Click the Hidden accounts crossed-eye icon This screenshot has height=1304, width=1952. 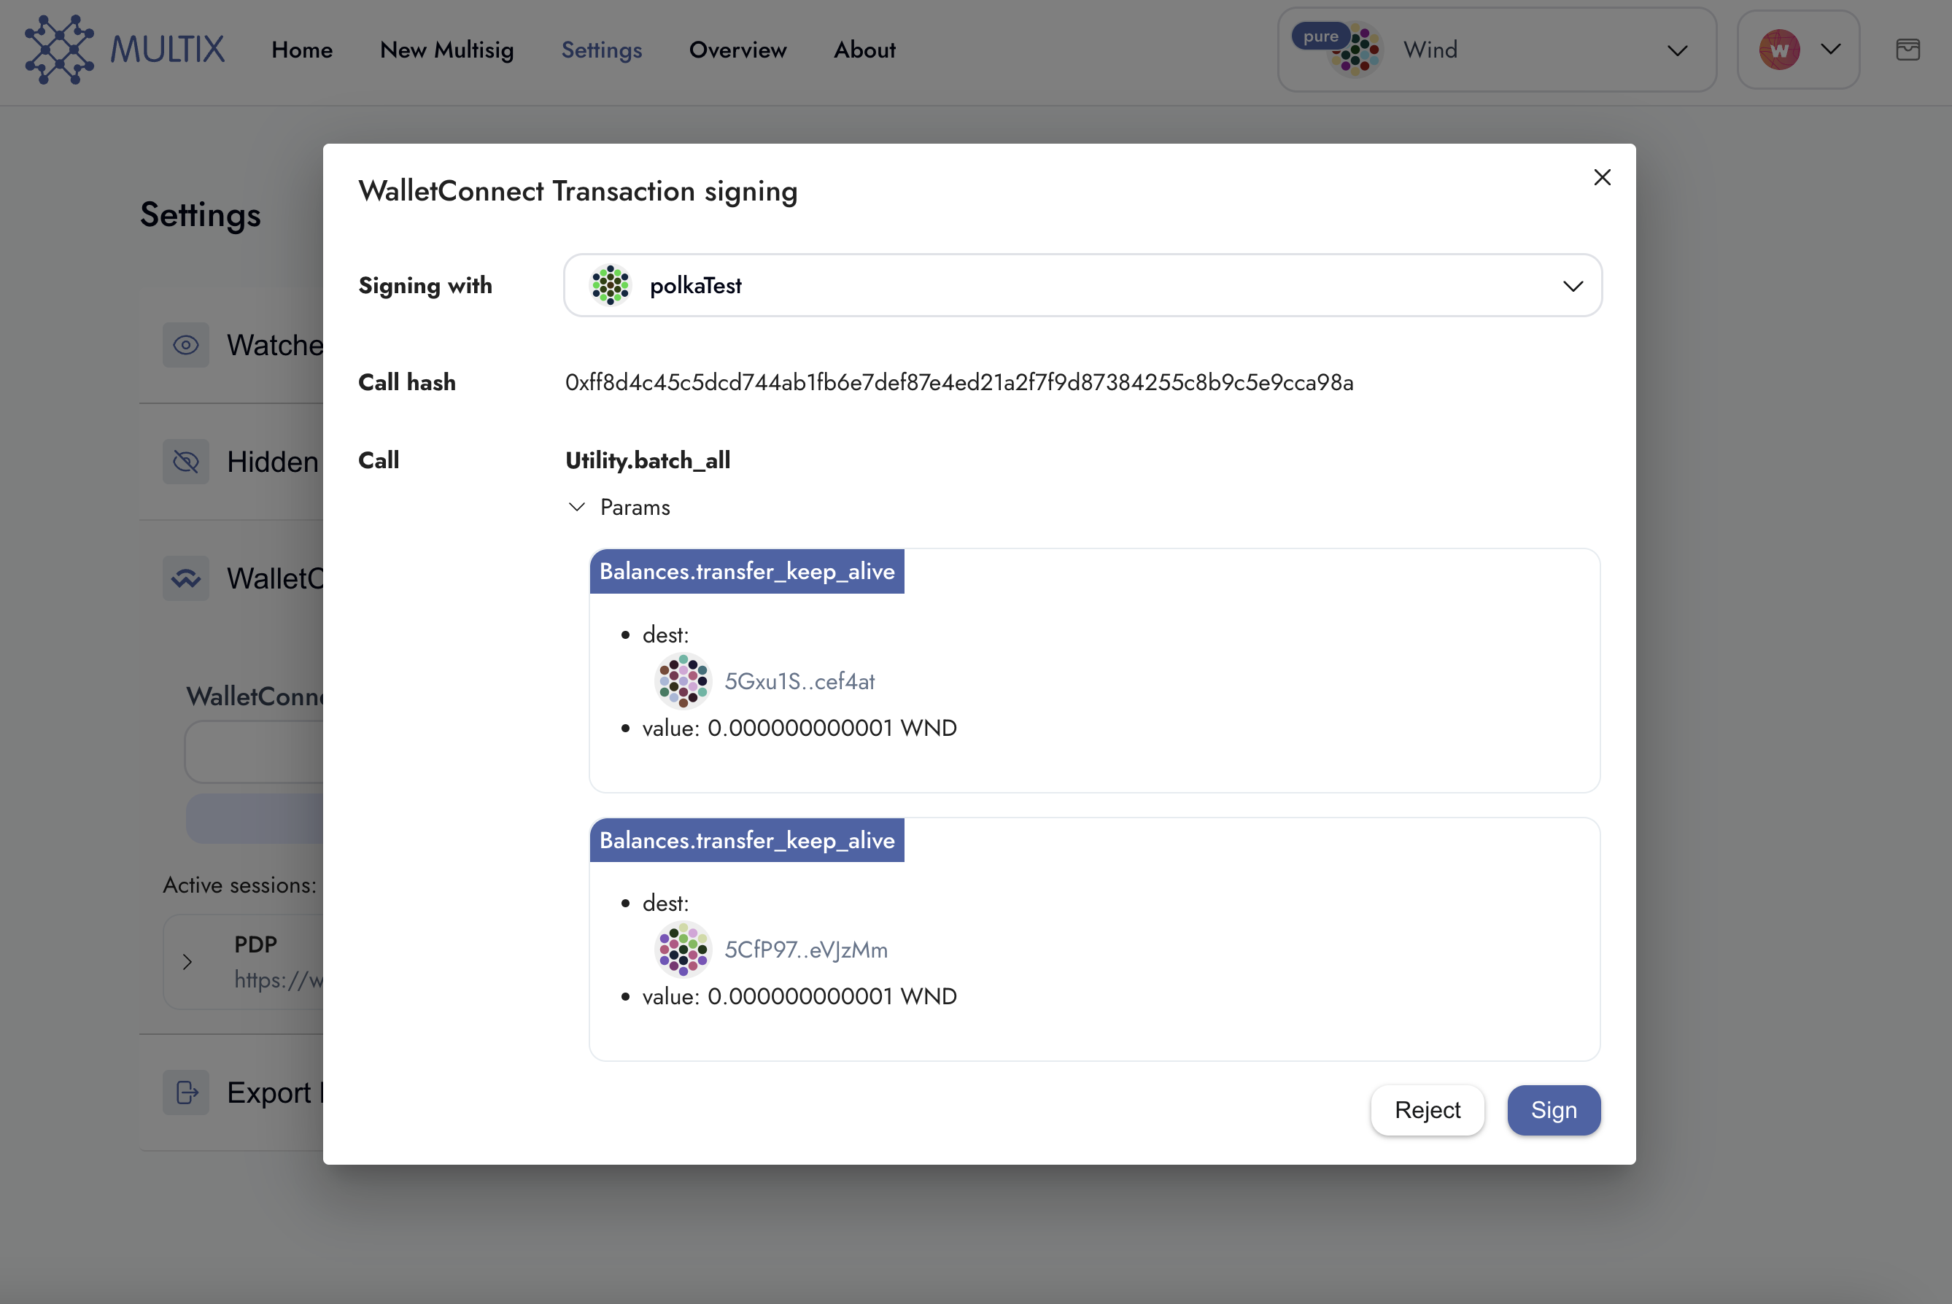point(185,462)
